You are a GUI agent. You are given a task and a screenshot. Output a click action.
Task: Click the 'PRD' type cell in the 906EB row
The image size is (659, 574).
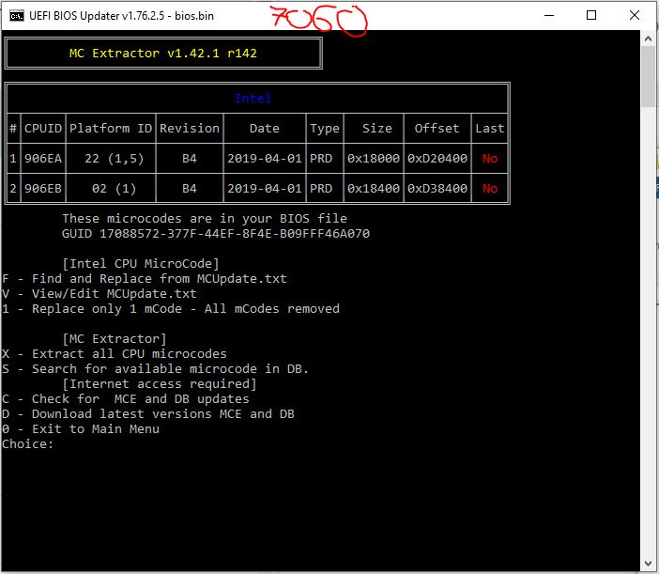[x=321, y=189]
